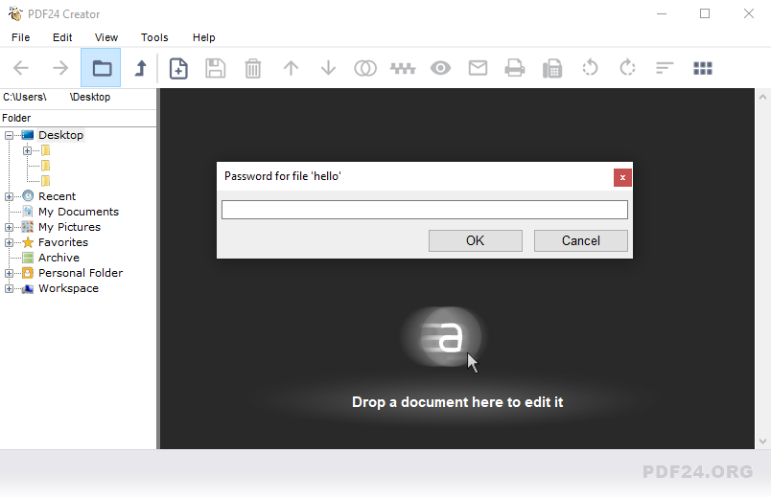The width and height of the screenshot is (771, 497).
Task: Switch to the grid view icon
Action: (x=702, y=68)
